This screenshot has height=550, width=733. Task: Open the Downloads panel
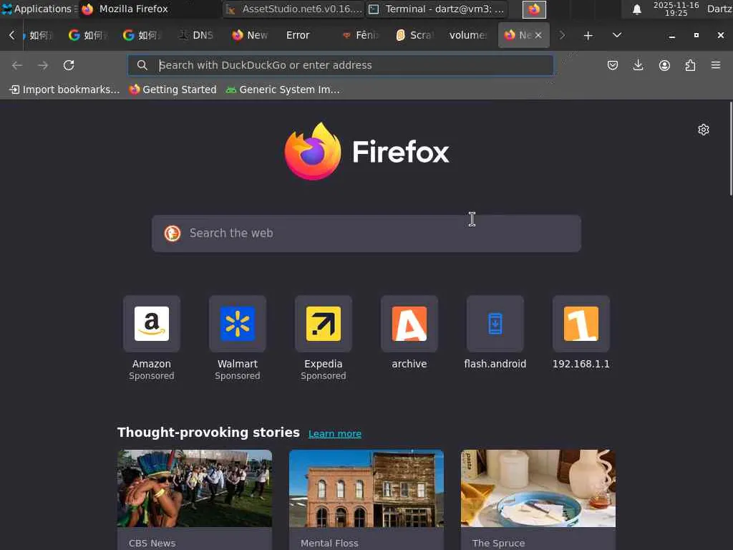638,65
